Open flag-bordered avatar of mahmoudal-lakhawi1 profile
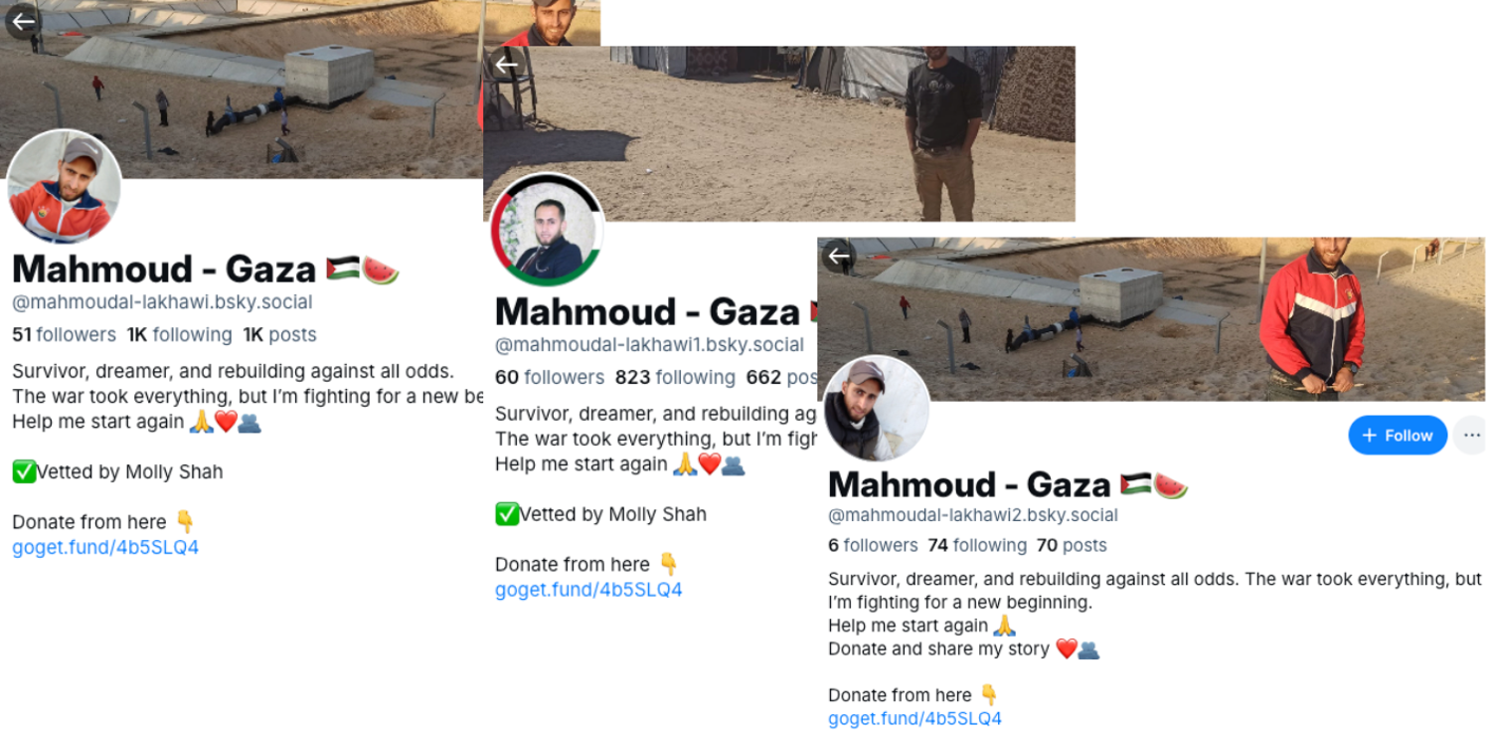The height and width of the screenshot is (734, 1495). (547, 231)
